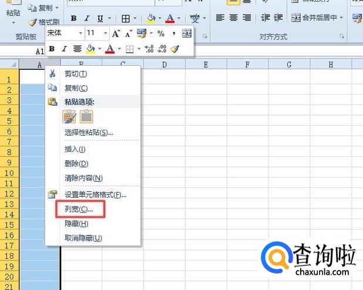363x290 pixels.
Task: Click the Select All corner button
Action: coord(9,64)
